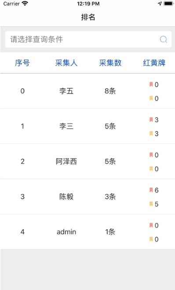This screenshot has height=290, width=175.
Task: Tap the red card flag for 陈毅
Action: pos(151,190)
